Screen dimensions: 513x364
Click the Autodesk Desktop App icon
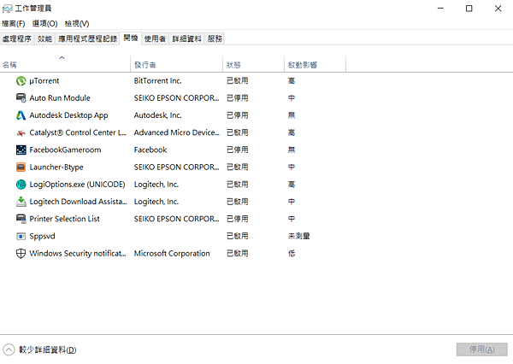point(21,115)
